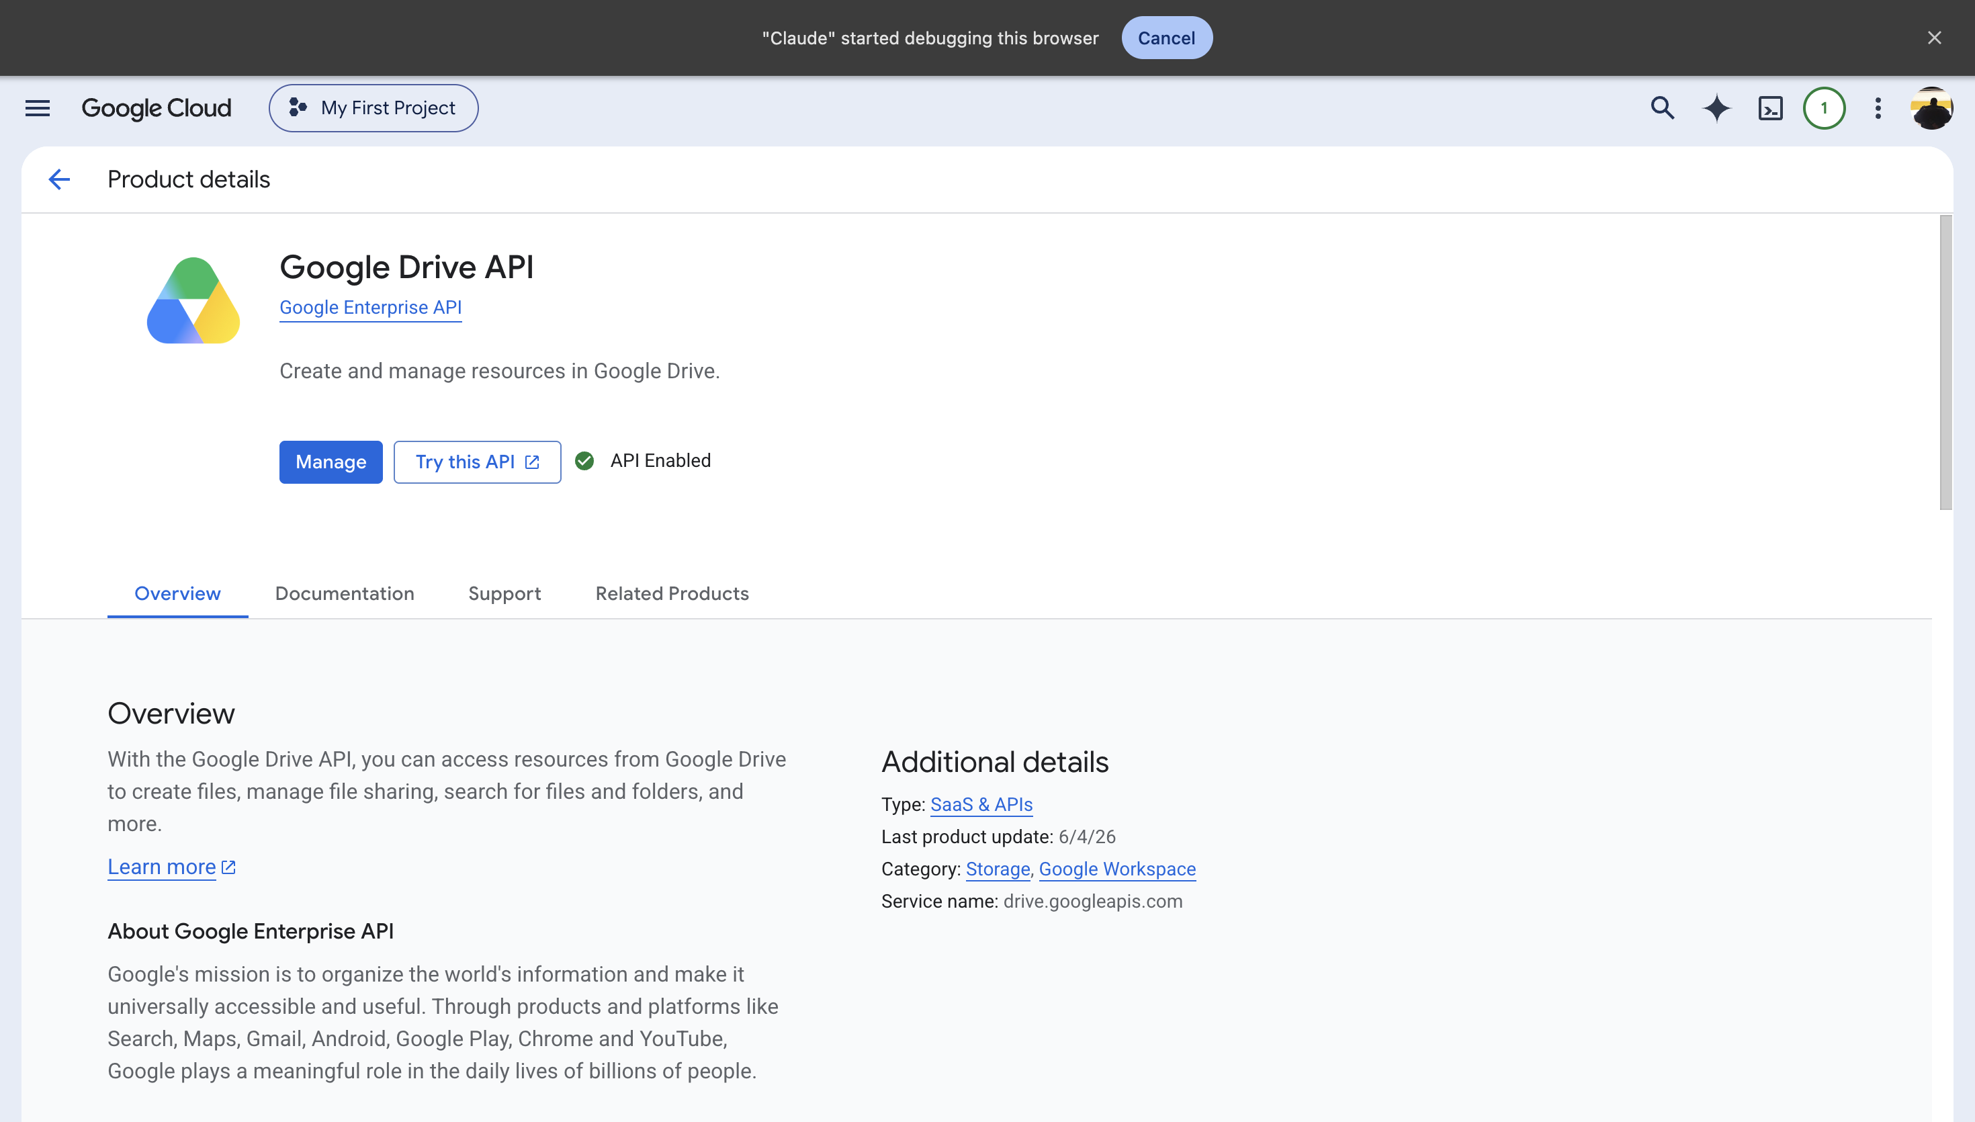Viewport: 1975px width, 1122px height.
Task: Click the Try this API button
Action: (x=477, y=462)
